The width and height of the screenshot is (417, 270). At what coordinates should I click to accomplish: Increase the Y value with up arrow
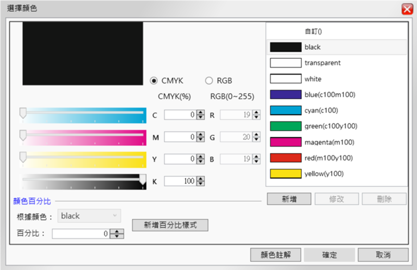201,157
